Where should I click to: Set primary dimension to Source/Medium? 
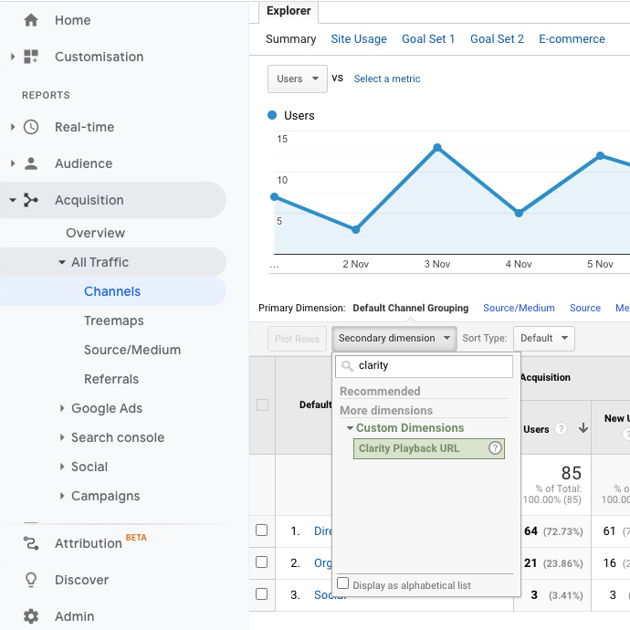[519, 308]
